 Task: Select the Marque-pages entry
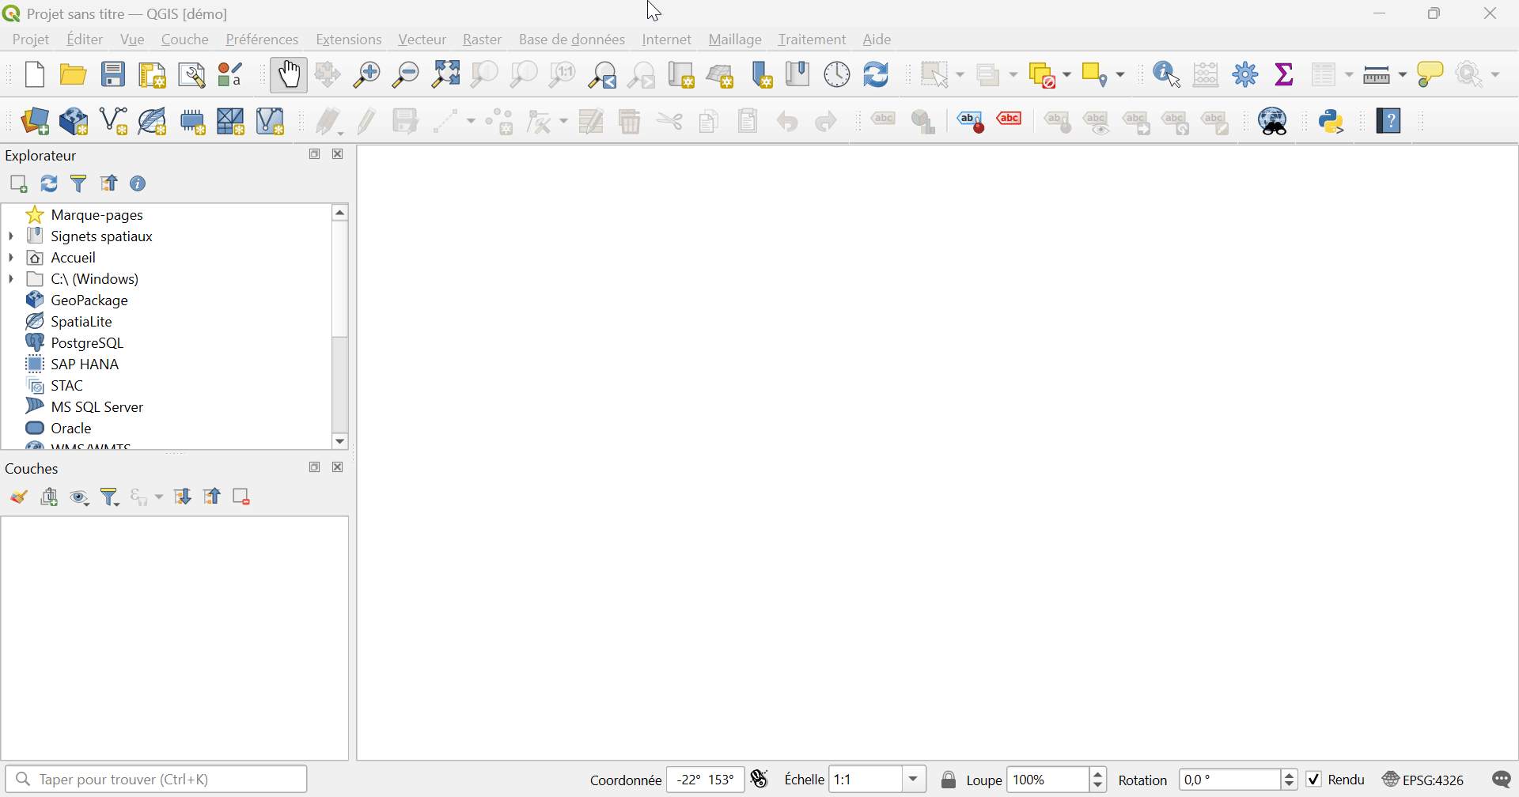tap(97, 215)
